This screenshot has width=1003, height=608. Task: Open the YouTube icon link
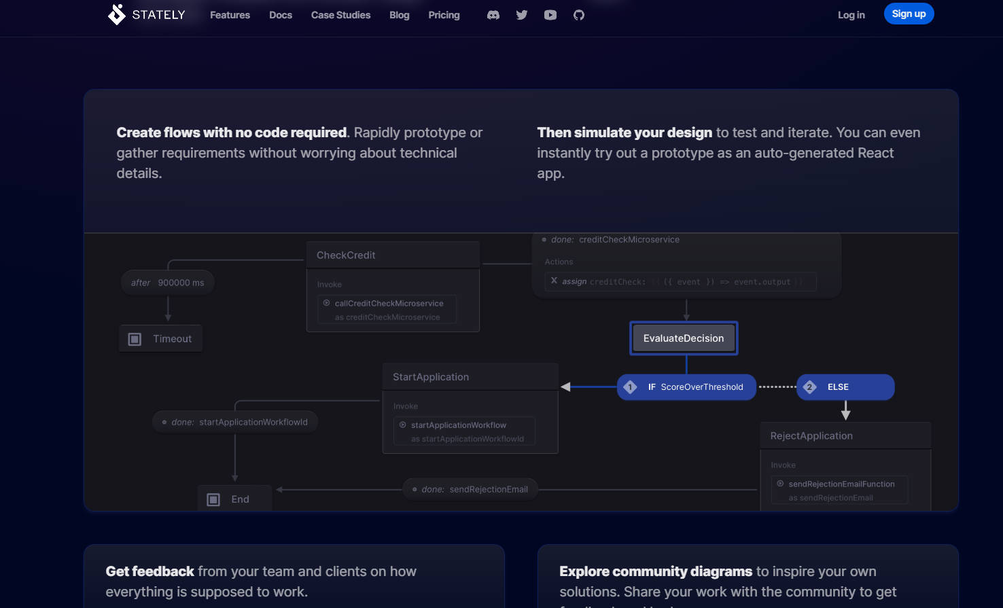(x=550, y=15)
